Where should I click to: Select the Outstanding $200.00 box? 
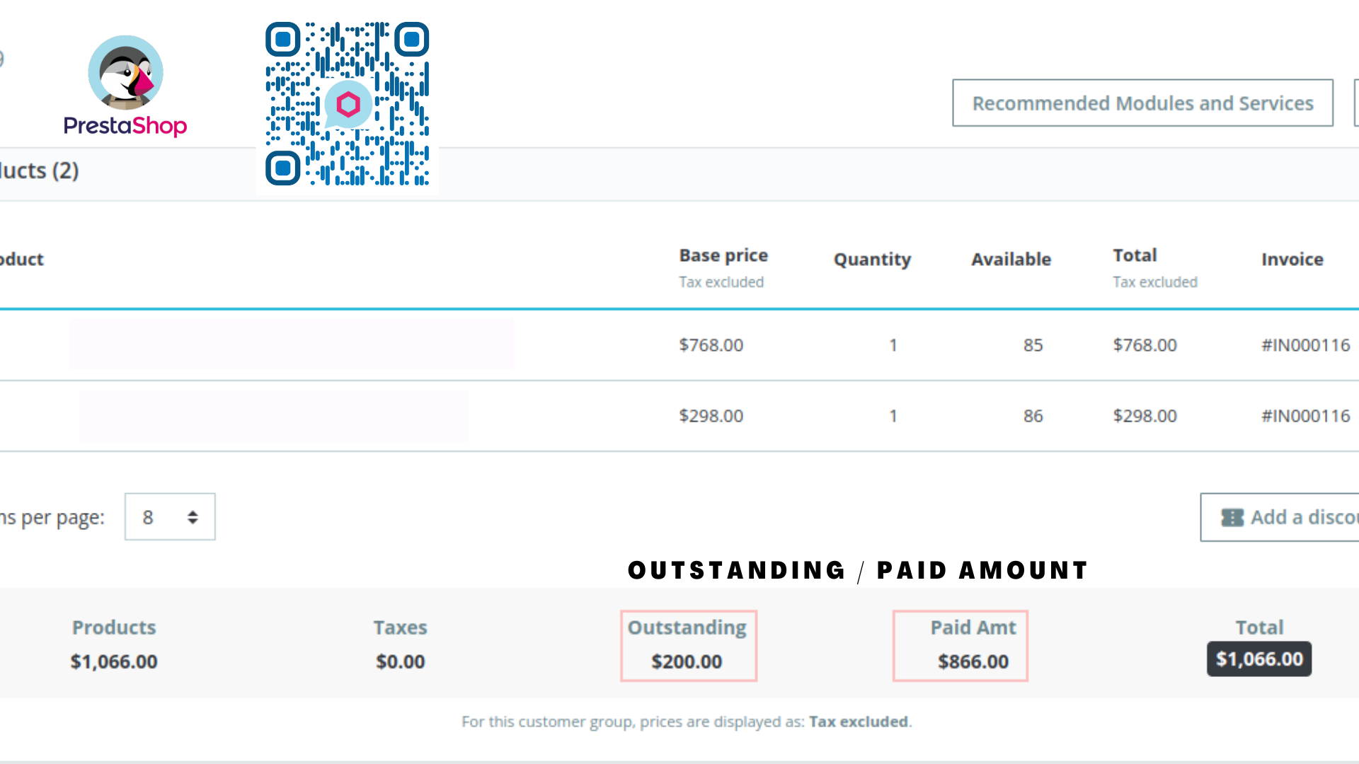point(689,646)
